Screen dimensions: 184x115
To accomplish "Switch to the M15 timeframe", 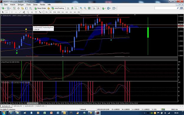I will (54, 12).
